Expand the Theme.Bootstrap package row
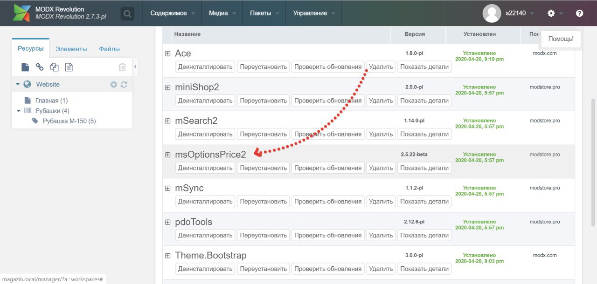597x284 pixels. [168, 256]
